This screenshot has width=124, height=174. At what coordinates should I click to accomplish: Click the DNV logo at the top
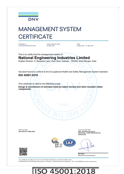[28, 16]
